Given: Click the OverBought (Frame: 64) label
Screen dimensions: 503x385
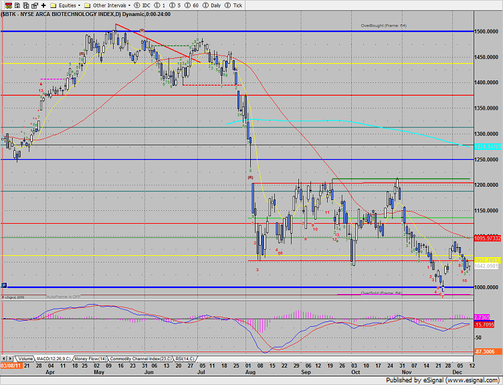Looking at the screenshot, I should [x=384, y=25].
